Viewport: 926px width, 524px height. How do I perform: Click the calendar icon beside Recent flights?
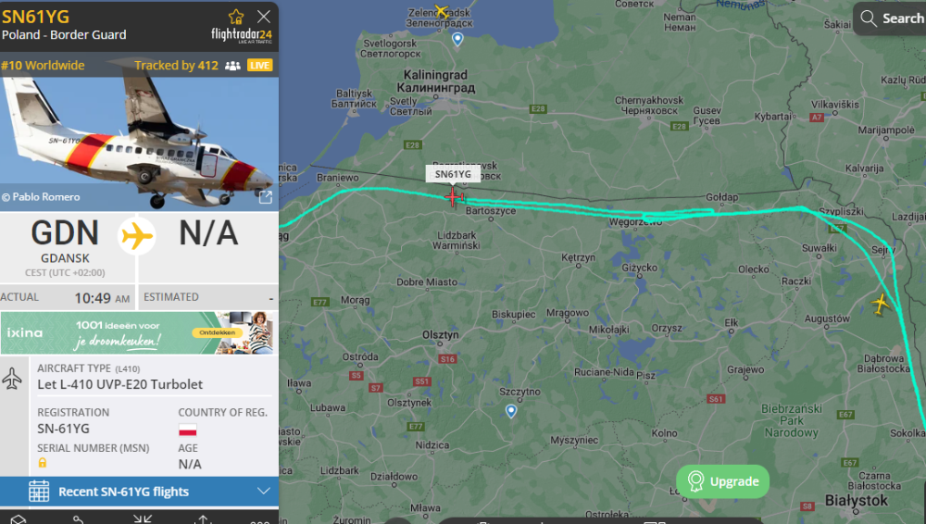39,492
